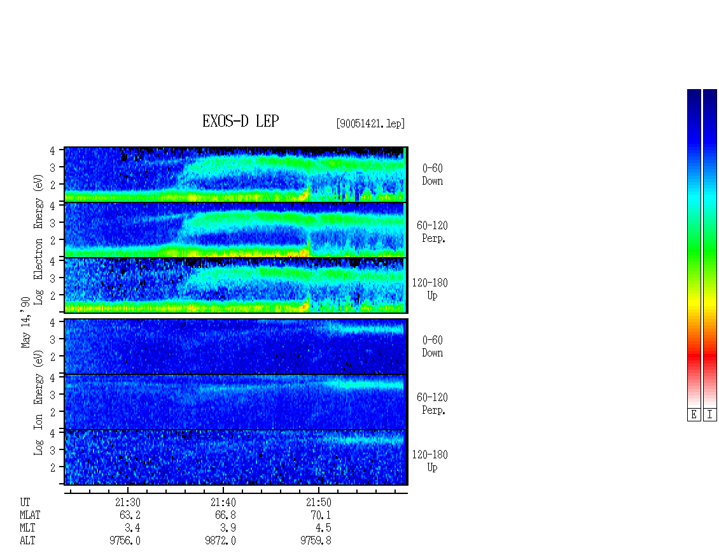Viewport: 719px width, 557px height.
Task: Click the ALT value 9759.8
Action: (316, 541)
